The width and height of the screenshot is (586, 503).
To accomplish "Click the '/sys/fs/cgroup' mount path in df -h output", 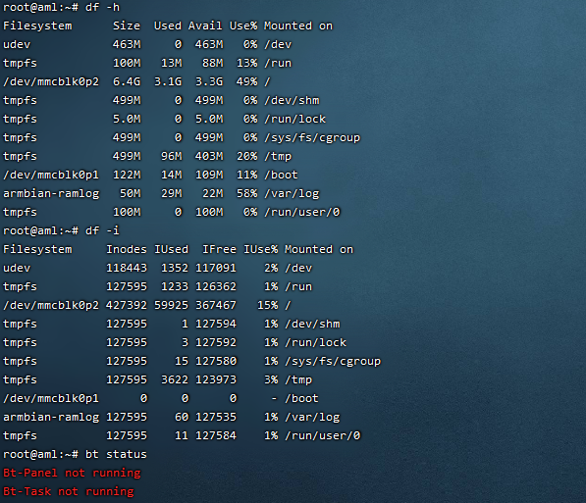I will click(x=312, y=138).
